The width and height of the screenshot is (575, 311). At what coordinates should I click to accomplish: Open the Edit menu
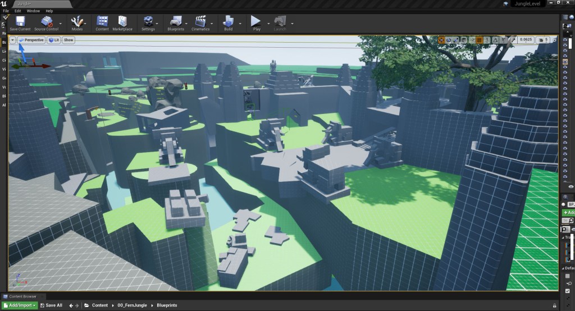[18, 11]
